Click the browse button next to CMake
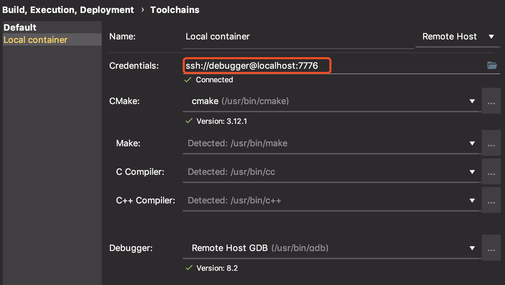505x285 pixels. [491, 101]
